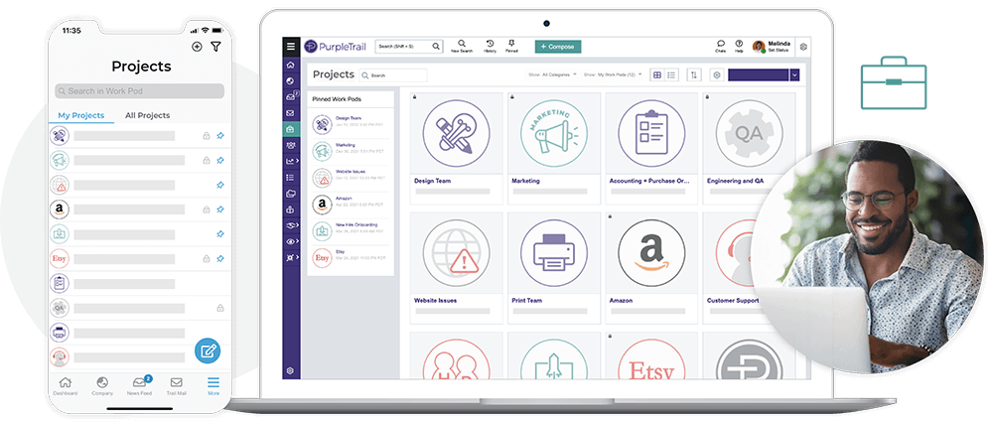Image resolution: width=993 pixels, height=423 pixels.
Task: Open Chats icon in top bar
Action: point(721,47)
